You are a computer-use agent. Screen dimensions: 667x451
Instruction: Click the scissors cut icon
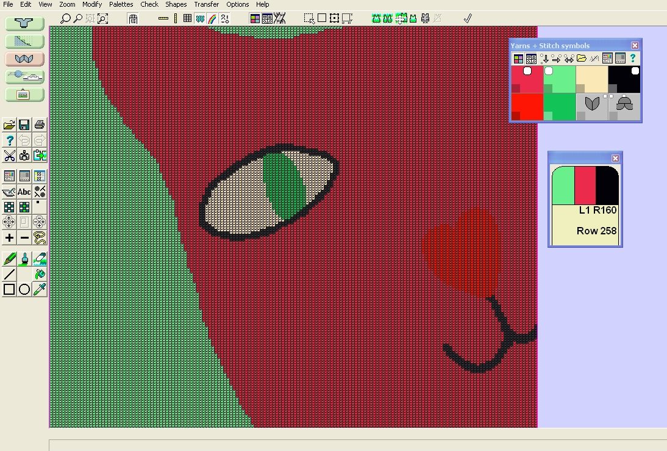click(9, 156)
